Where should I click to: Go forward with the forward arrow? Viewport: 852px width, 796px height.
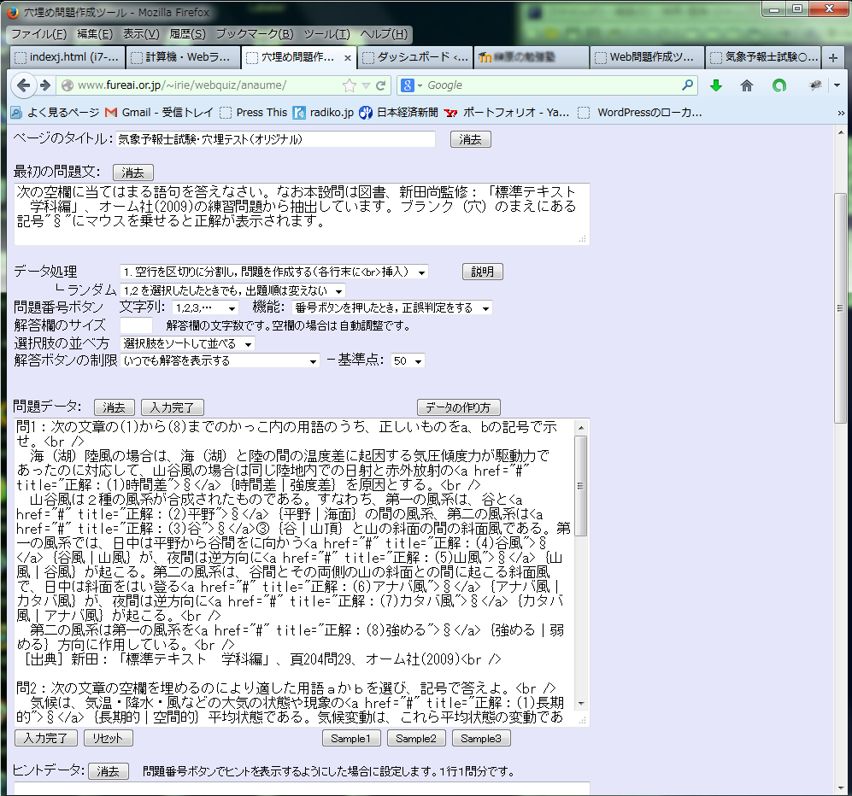coord(45,85)
